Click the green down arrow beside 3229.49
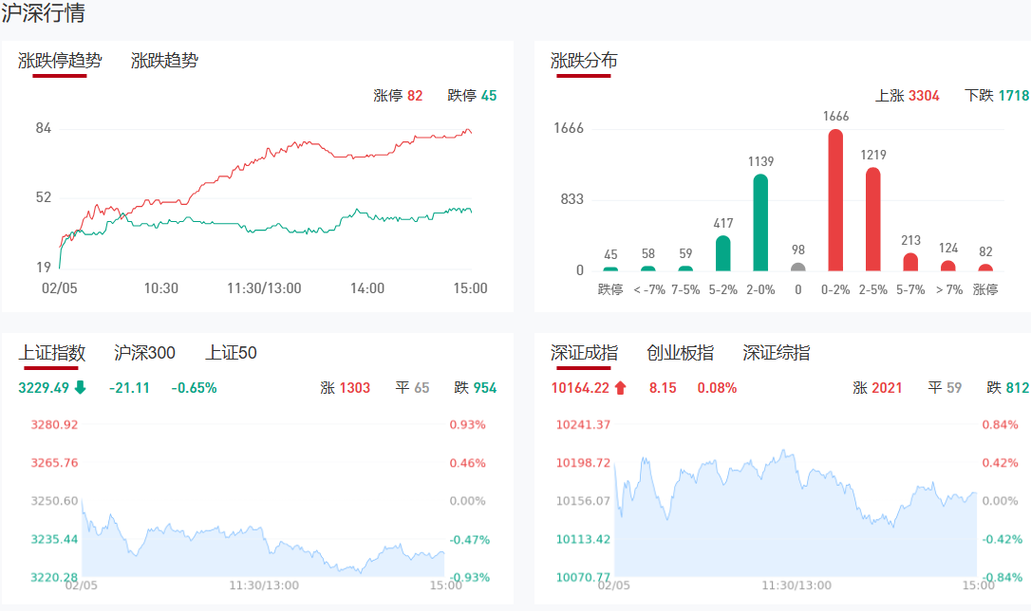Viewport: 1031px width, 611px height. coord(80,387)
